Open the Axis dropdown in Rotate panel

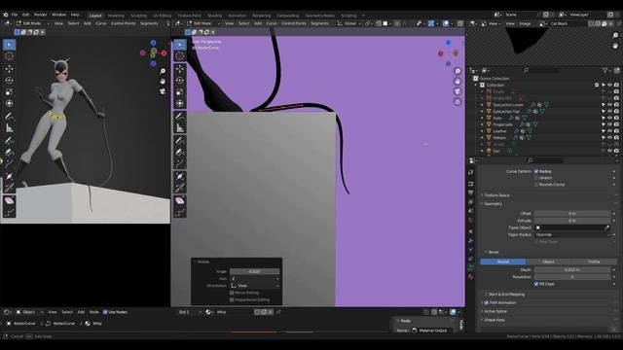tap(254, 279)
